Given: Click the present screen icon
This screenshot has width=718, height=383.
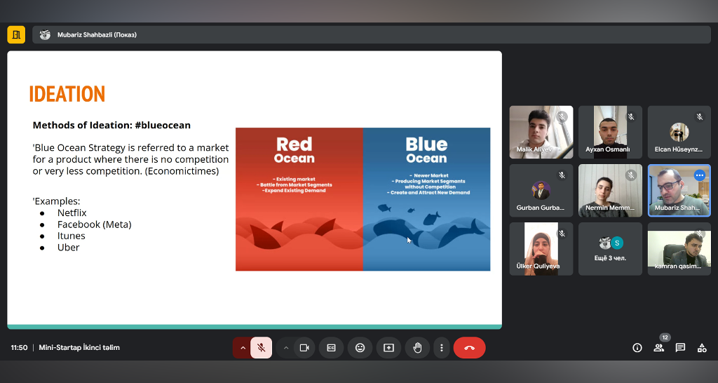Looking at the screenshot, I should 388,348.
